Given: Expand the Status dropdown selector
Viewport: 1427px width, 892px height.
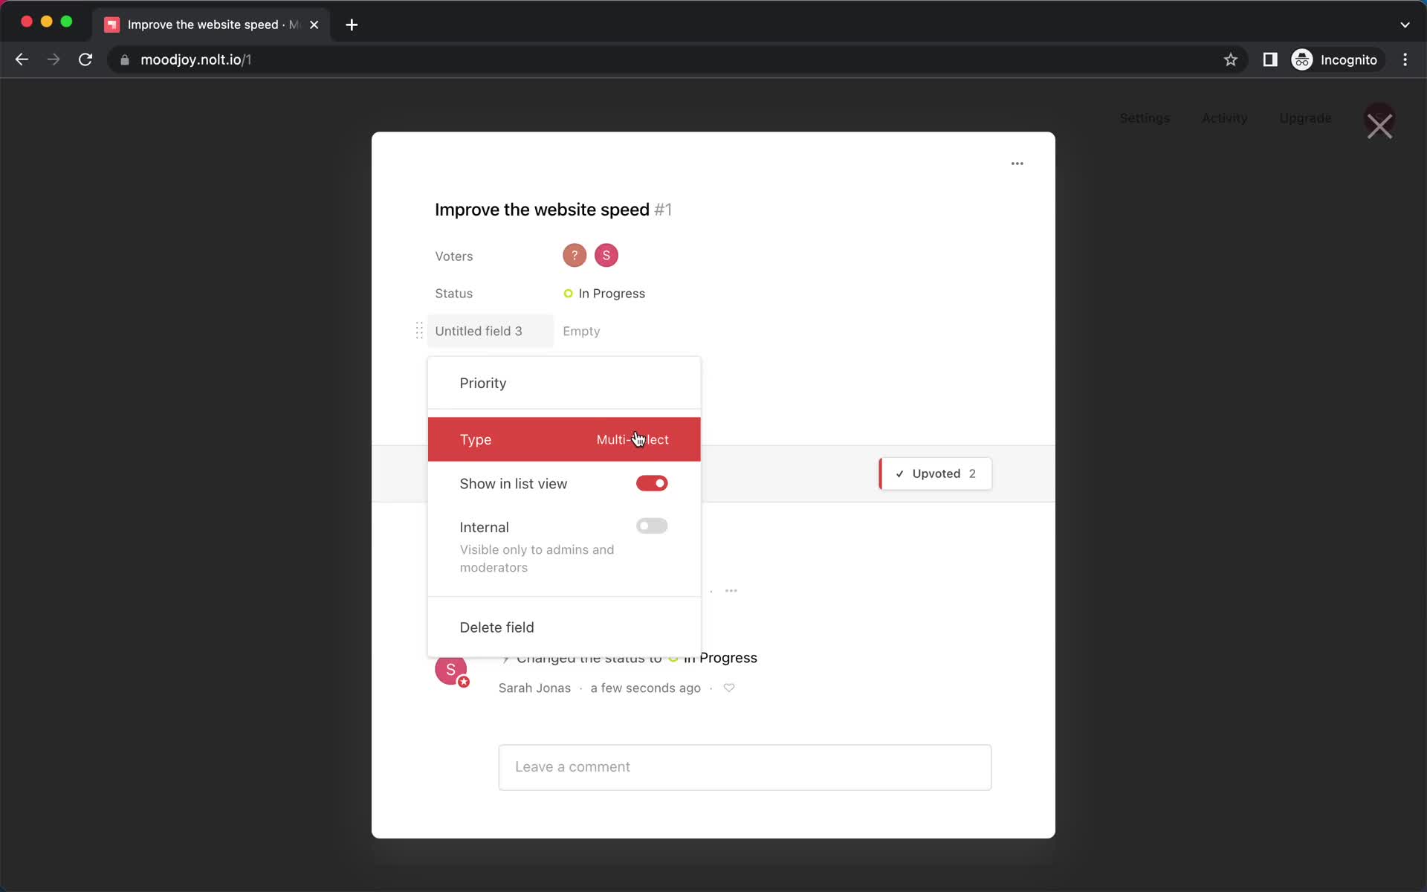Looking at the screenshot, I should [x=611, y=293].
